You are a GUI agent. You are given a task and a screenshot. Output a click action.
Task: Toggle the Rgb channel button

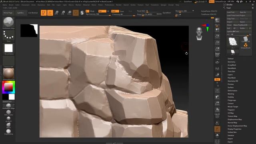(102, 11)
